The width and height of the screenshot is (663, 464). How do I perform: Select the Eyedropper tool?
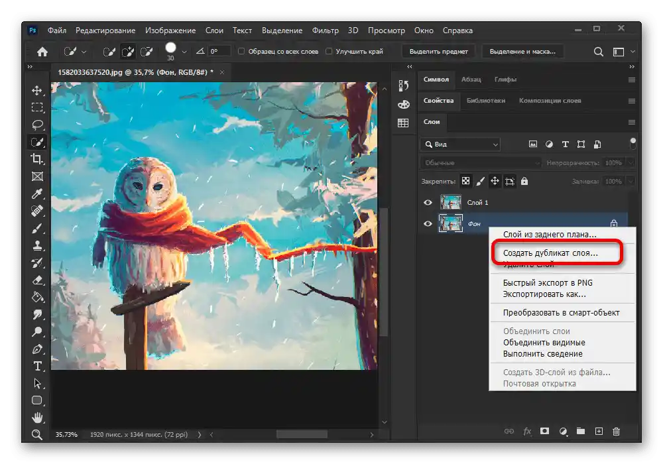click(x=37, y=194)
